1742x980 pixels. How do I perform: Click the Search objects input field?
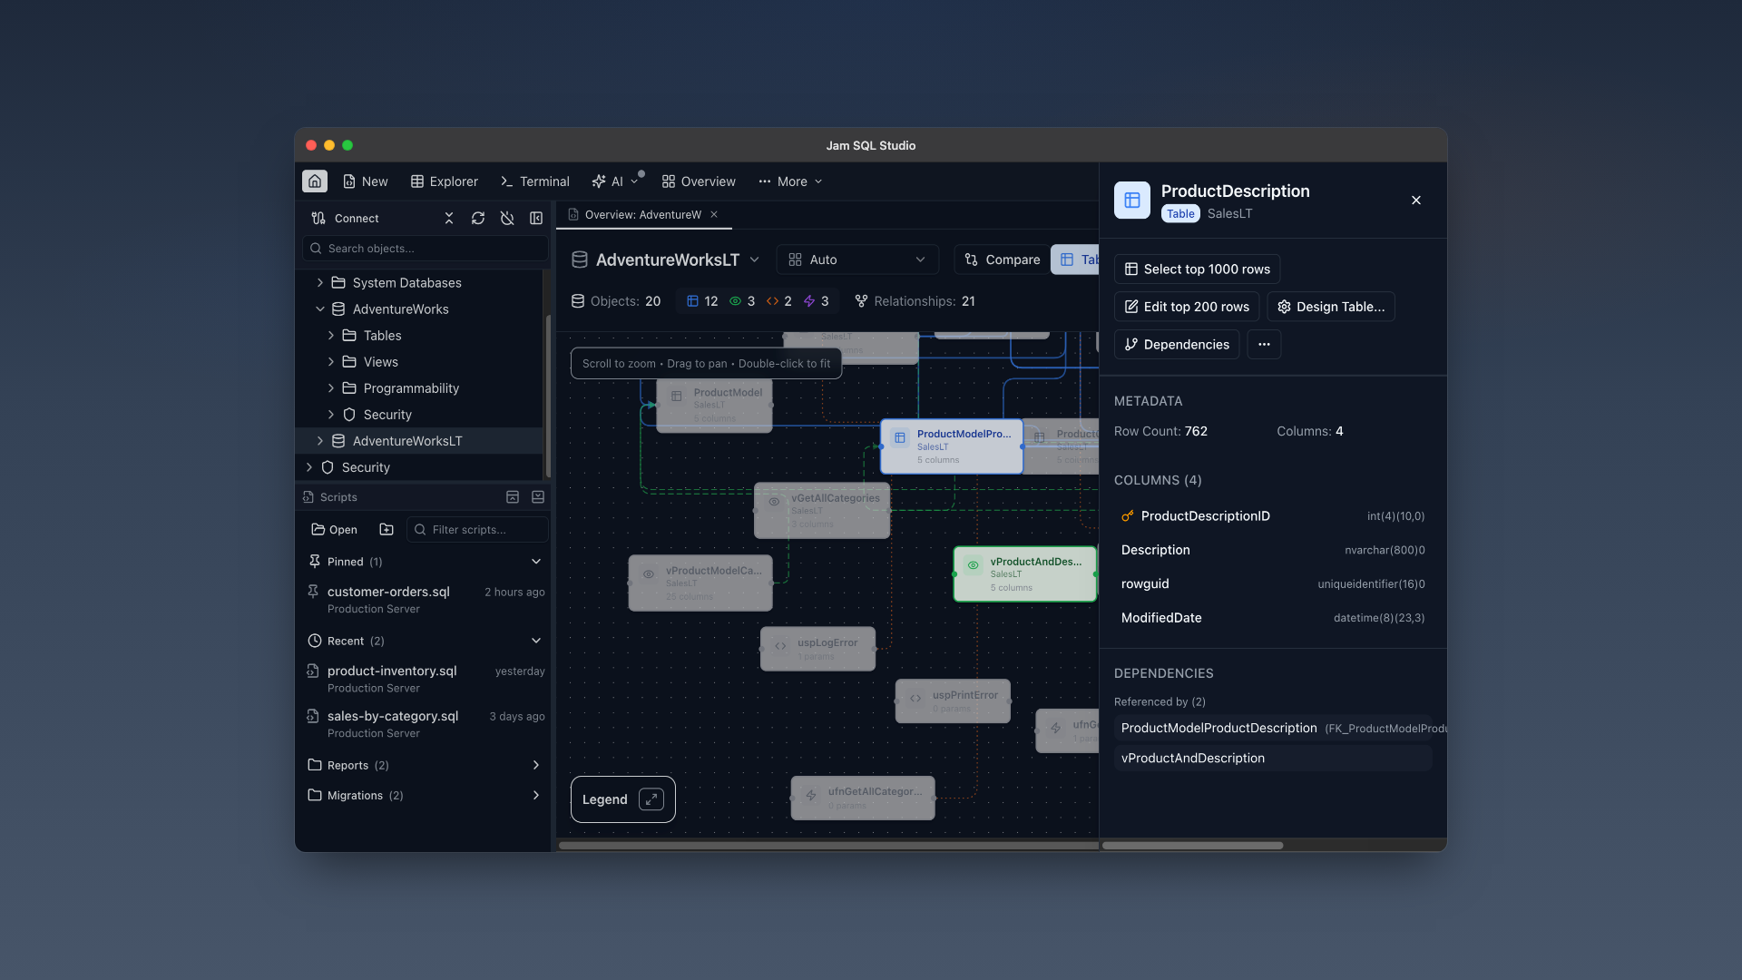425,248
